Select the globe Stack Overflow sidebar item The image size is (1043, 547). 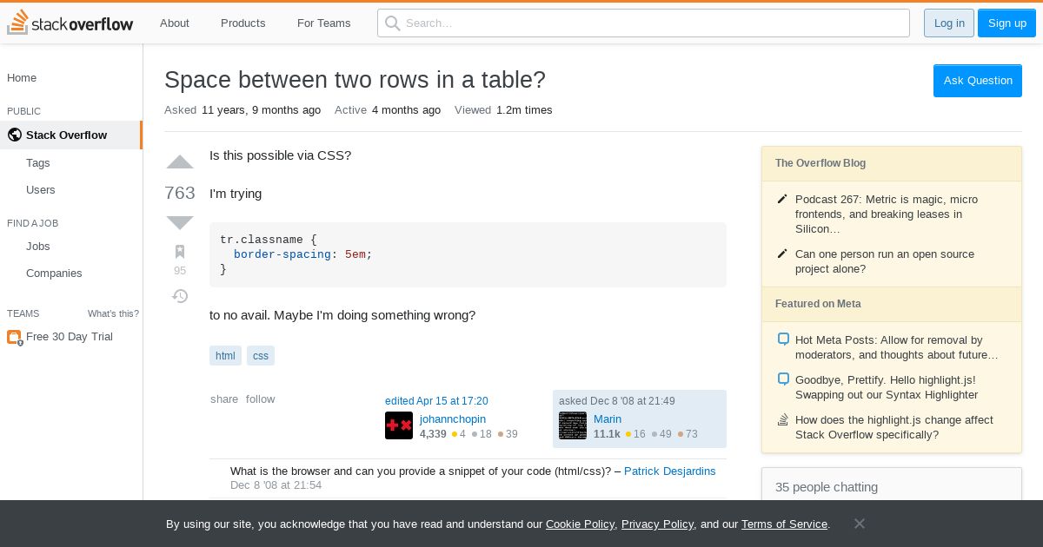click(x=70, y=135)
